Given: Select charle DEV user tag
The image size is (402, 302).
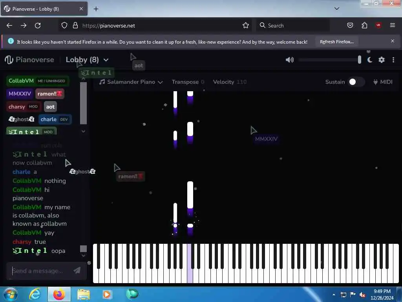Looking at the screenshot, I should (55, 120).
